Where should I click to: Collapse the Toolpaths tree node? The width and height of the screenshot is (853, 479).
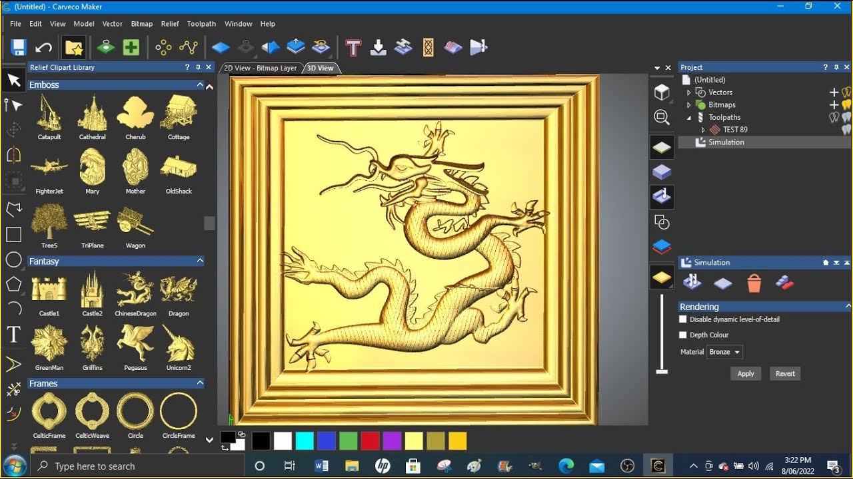pos(689,118)
